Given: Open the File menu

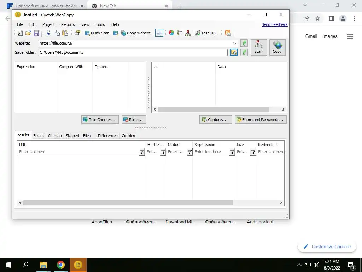Looking at the screenshot, I should click(20, 24).
